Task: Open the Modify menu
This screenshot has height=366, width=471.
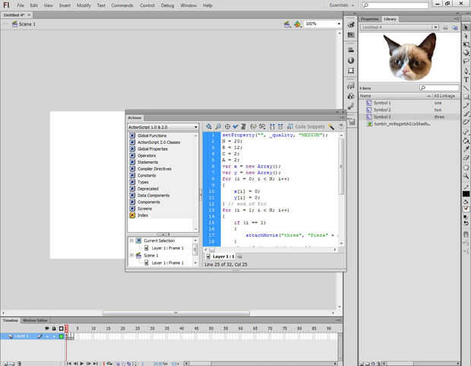Action: tap(84, 5)
